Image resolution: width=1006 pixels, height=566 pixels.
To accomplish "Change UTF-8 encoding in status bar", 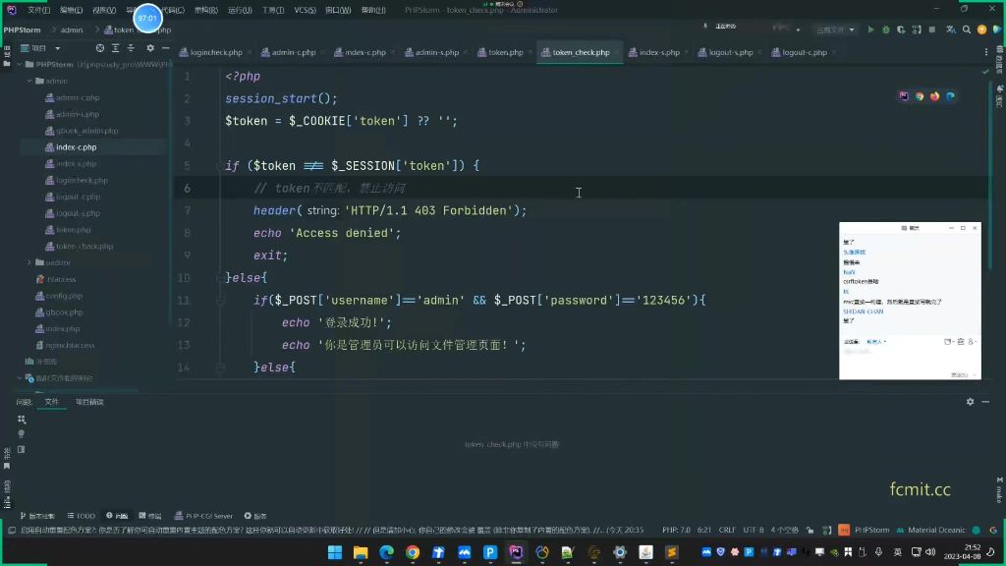I will (754, 530).
